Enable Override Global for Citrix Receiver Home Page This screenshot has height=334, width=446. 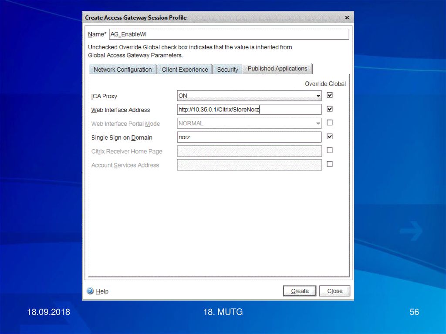[330, 150]
